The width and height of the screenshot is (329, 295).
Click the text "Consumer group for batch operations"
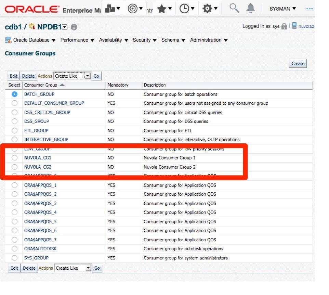(181, 94)
